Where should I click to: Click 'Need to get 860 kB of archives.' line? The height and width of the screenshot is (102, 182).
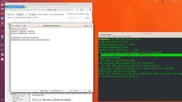point(117,71)
